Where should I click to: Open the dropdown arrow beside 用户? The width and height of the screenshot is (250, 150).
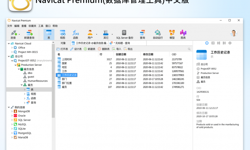coord(97,34)
